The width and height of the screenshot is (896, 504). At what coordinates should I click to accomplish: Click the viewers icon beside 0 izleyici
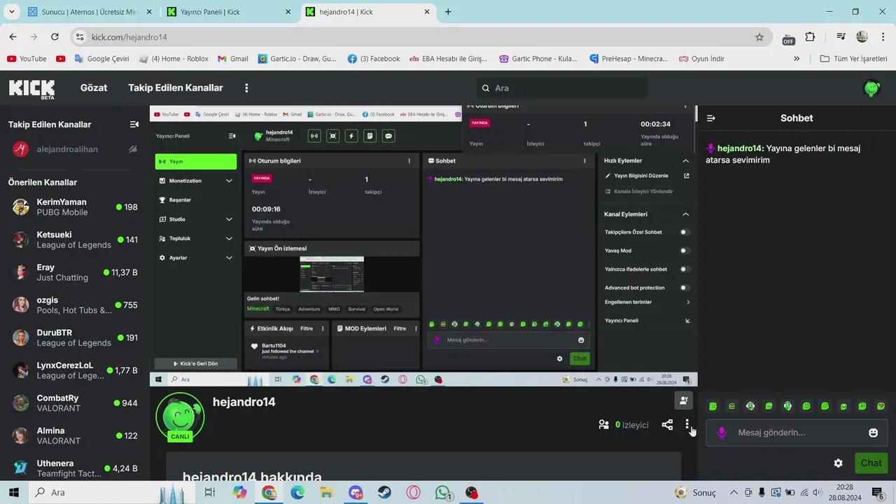pos(603,425)
